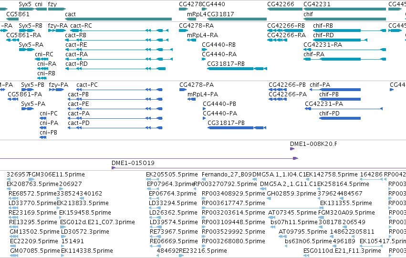Select the GH02859.3prime EST label

tap(291, 194)
